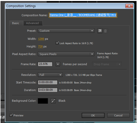Click the Cancel button
Image resolution: width=137 pixels, height=123 pixels.
coord(118,115)
